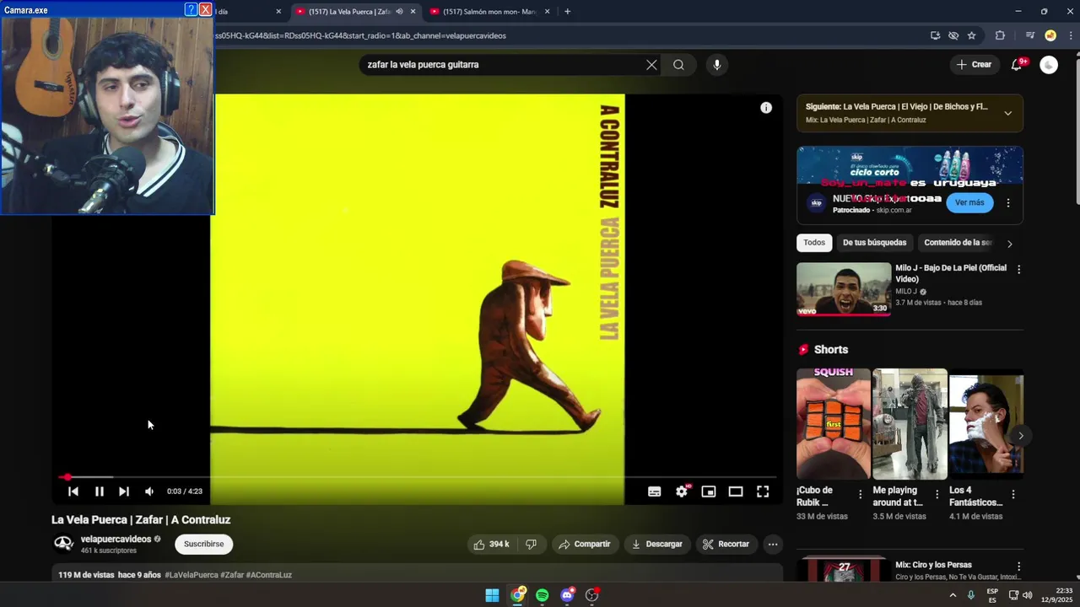Open the YouTube account avatar menu
1080x607 pixels.
pyautogui.click(x=1049, y=65)
